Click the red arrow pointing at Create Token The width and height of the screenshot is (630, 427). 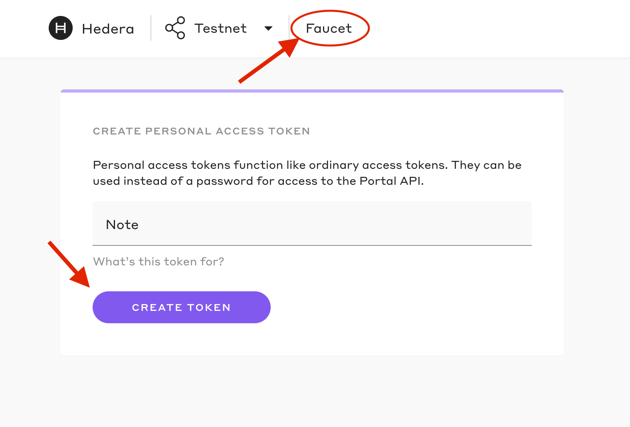pos(69,264)
